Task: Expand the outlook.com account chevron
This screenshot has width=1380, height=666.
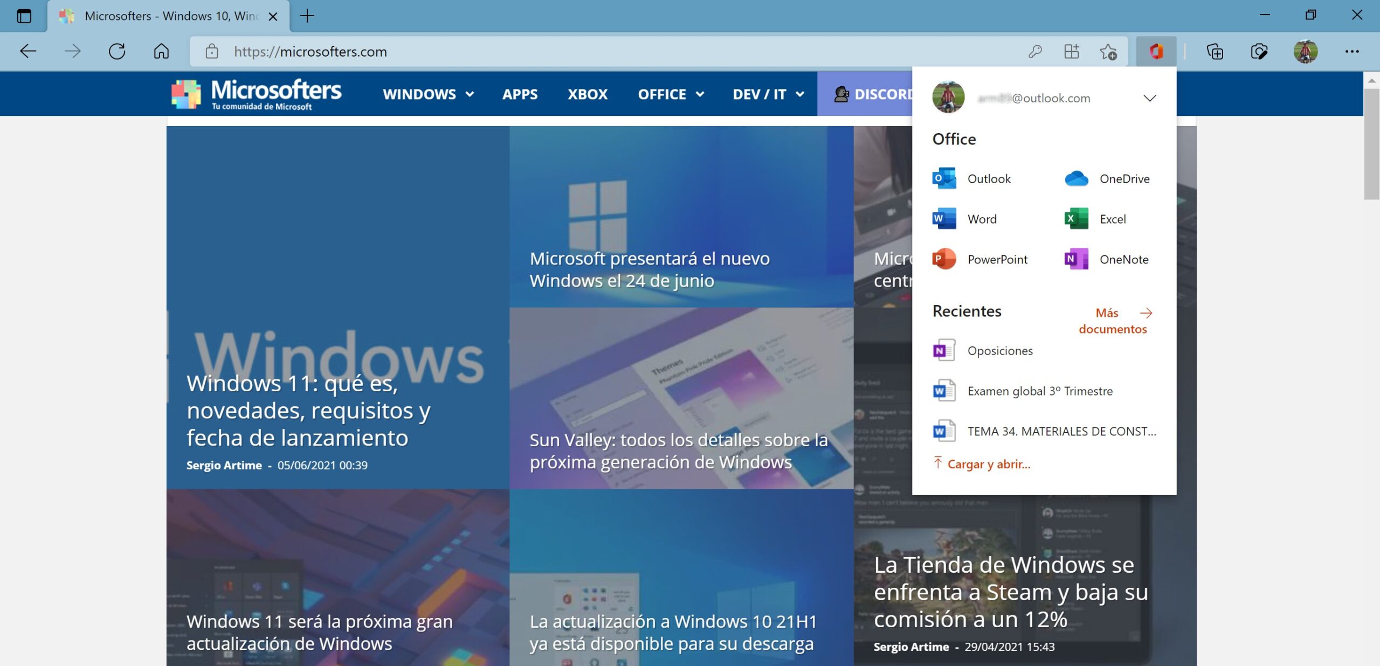Action: [1150, 98]
